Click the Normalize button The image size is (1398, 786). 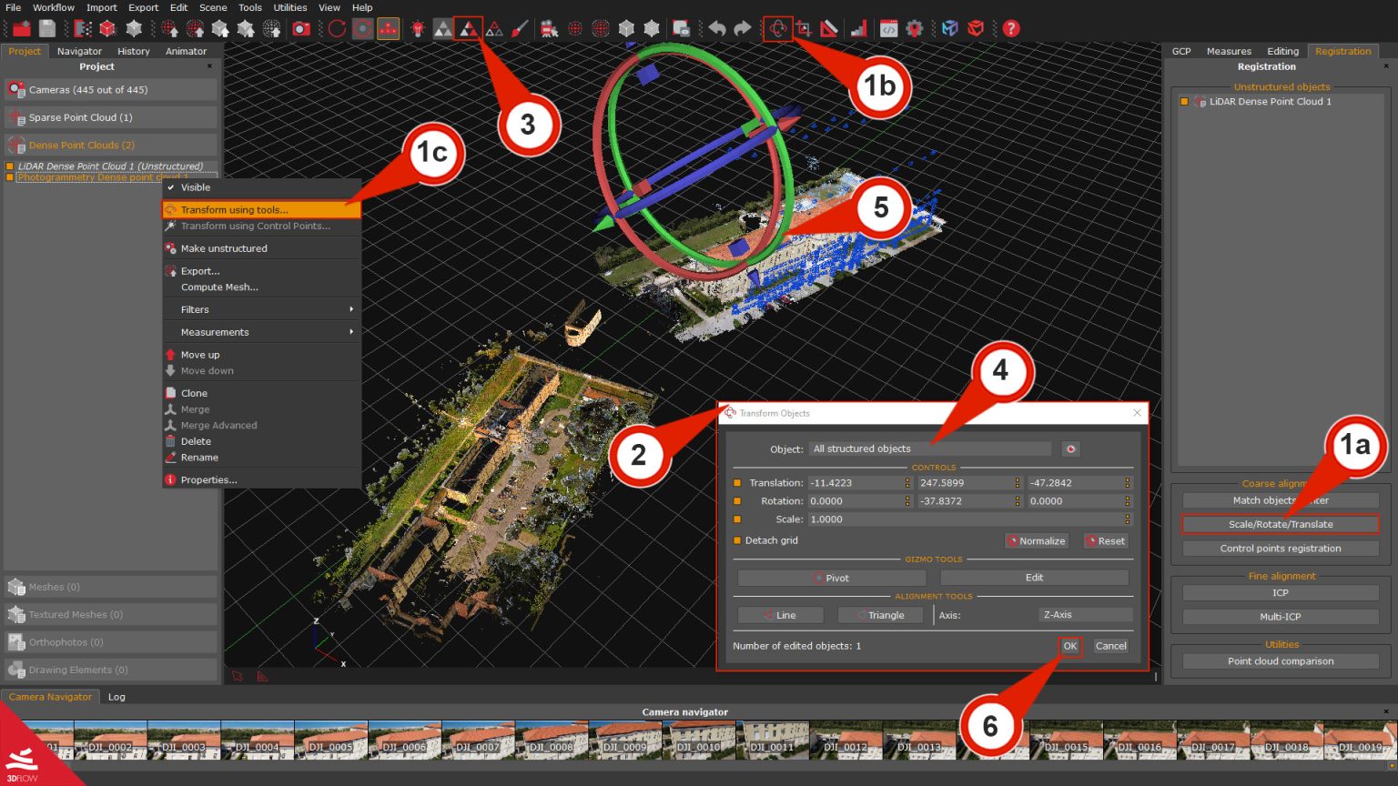pos(1036,540)
